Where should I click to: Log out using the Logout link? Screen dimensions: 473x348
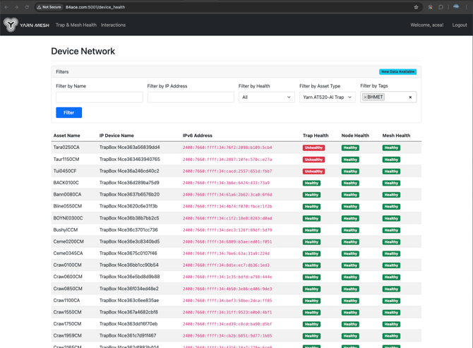(459, 25)
